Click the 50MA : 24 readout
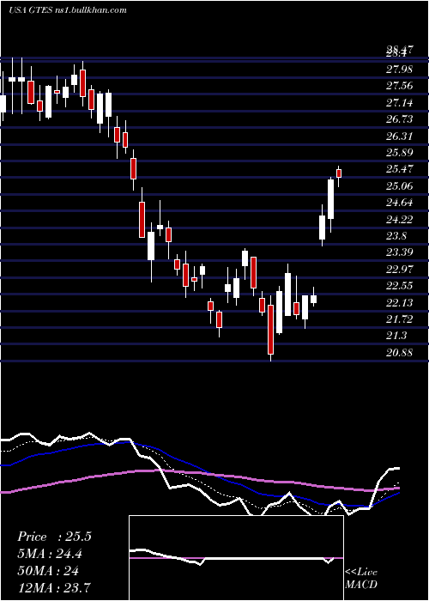The image size is (429, 601). click(48, 571)
